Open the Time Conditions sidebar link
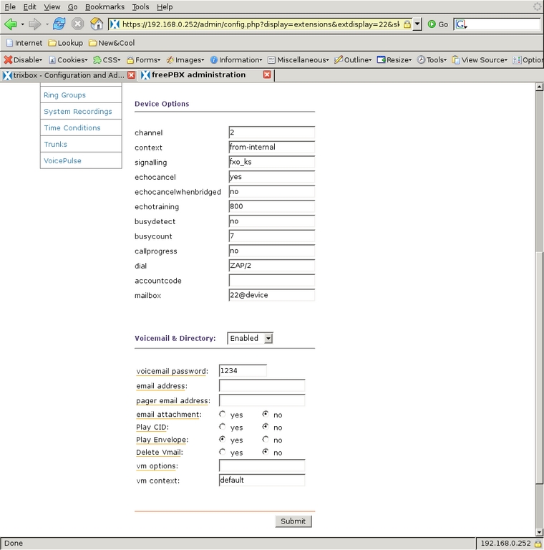The height and width of the screenshot is (550, 544). point(72,127)
